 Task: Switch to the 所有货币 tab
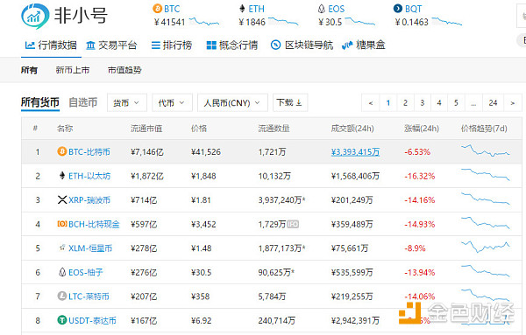[40, 102]
